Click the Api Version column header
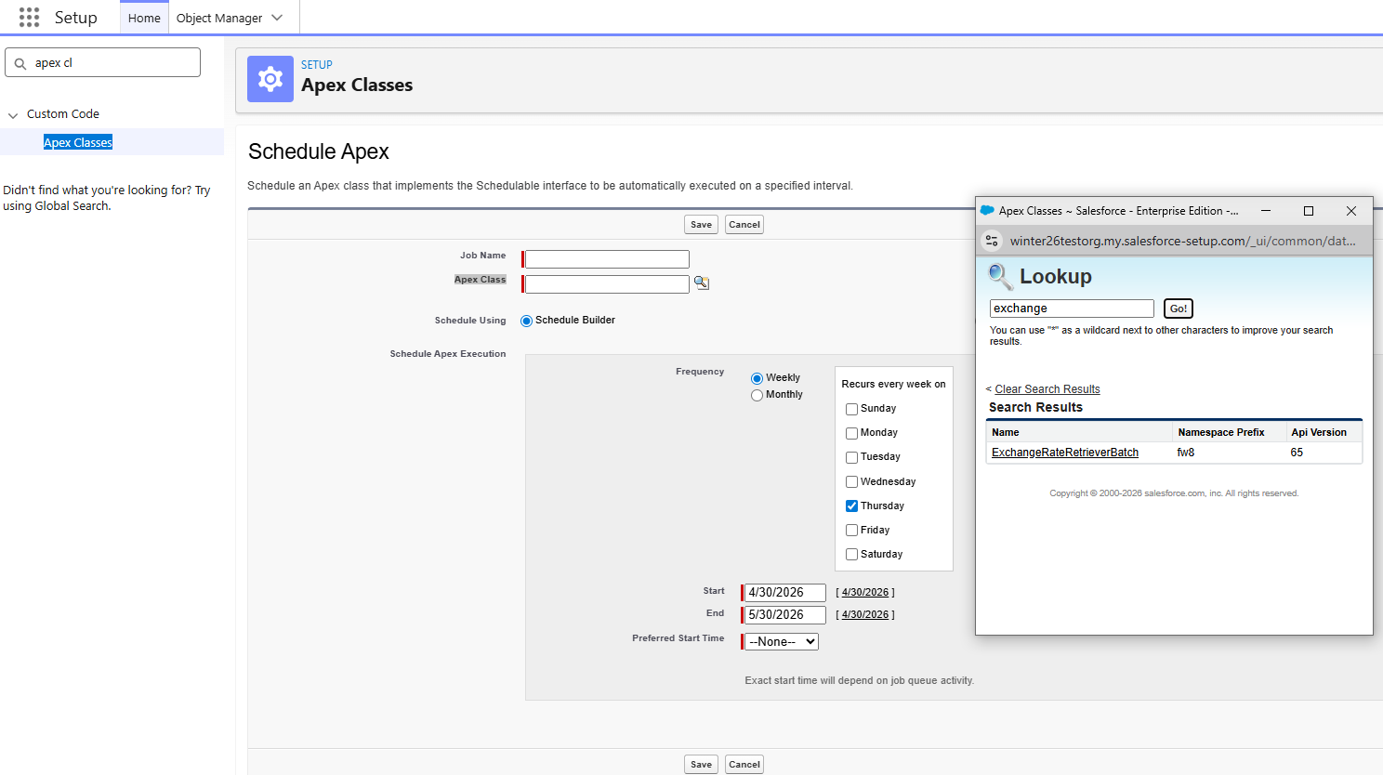Image resolution: width=1383 pixels, height=775 pixels. [1319, 432]
